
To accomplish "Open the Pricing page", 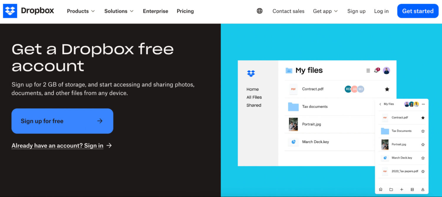I will point(185,11).
